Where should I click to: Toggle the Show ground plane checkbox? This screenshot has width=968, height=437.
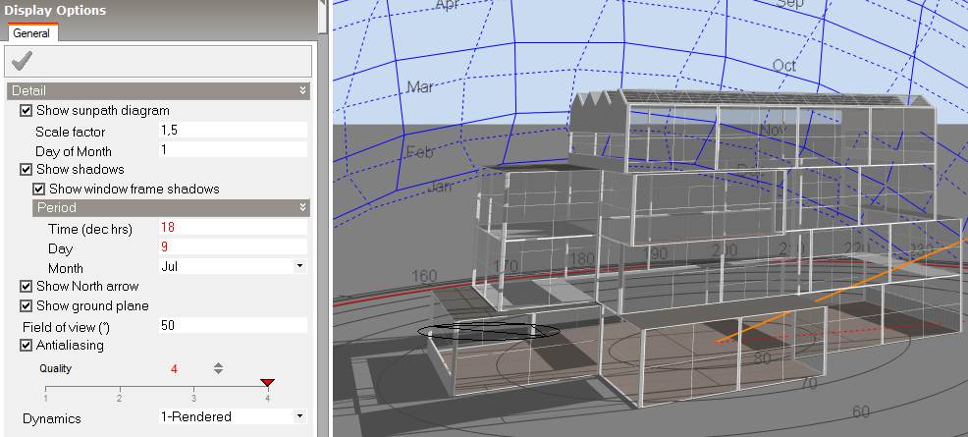pyautogui.click(x=27, y=306)
